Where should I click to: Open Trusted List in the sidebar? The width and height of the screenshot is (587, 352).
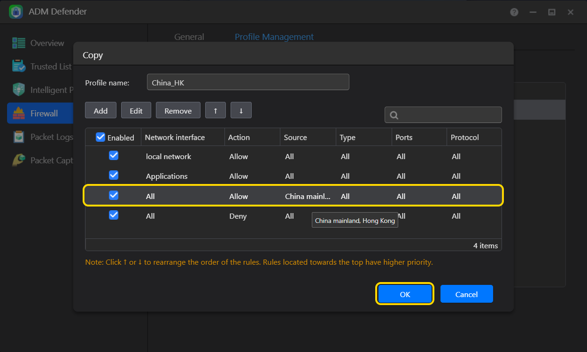point(40,67)
